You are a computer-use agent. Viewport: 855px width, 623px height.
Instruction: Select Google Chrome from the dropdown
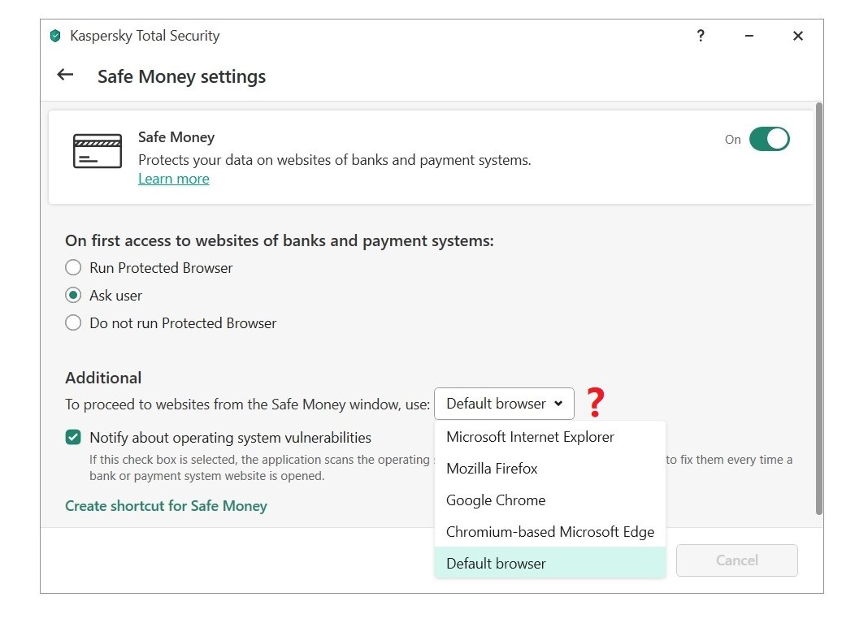(x=496, y=500)
